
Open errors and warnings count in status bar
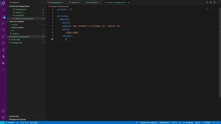(x=25, y=123)
